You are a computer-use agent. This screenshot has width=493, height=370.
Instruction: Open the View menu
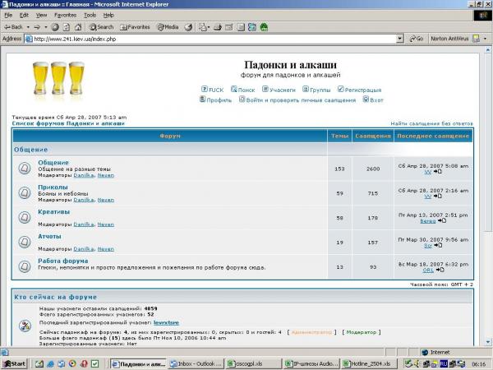(41, 15)
